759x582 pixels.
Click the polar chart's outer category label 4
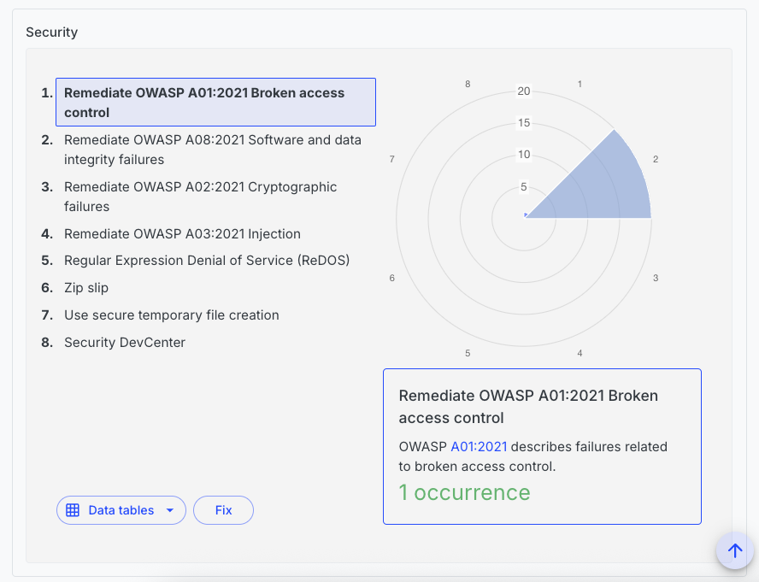[x=580, y=354]
